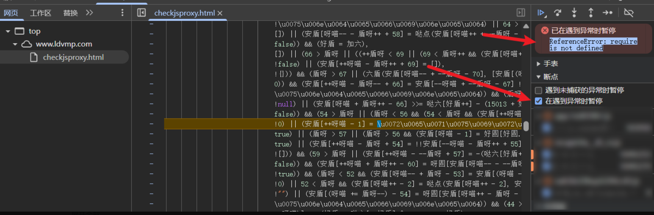Screen dimensions: 654x215
Task: Select checkjsproxy.html in the file tree
Action: click(x=73, y=57)
